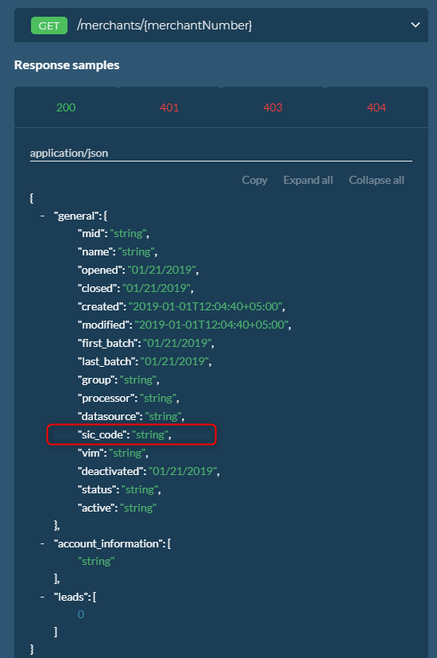Open the /merchants/{merchantNumber} endpoint path
Viewport: 437px width, 658px height.
click(x=164, y=25)
